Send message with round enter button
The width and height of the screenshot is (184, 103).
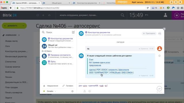point(159,89)
